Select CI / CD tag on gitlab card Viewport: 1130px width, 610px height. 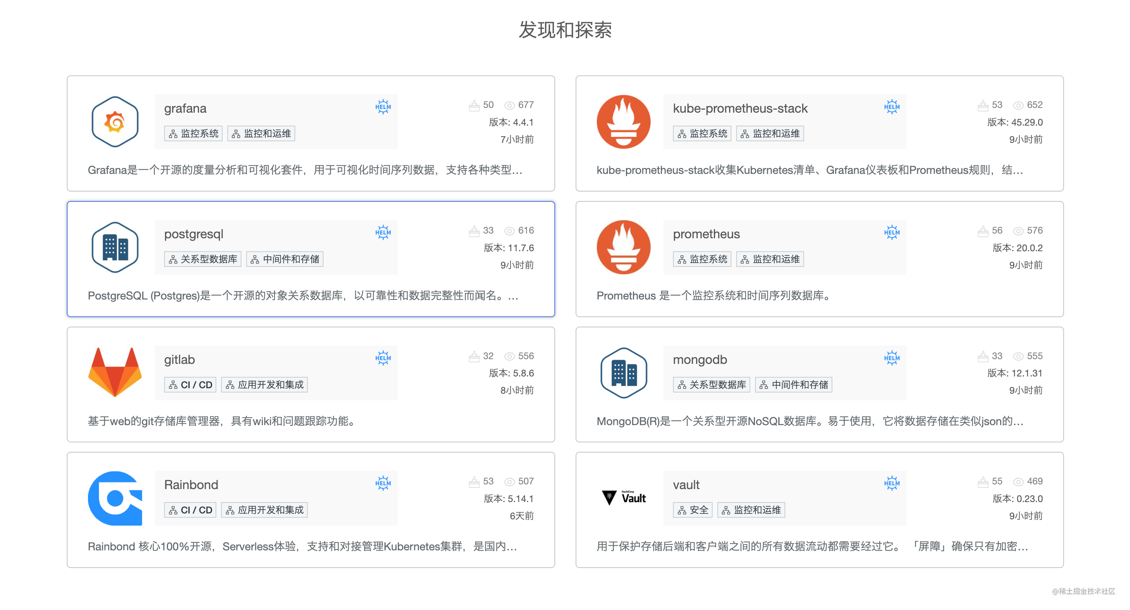(x=190, y=385)
